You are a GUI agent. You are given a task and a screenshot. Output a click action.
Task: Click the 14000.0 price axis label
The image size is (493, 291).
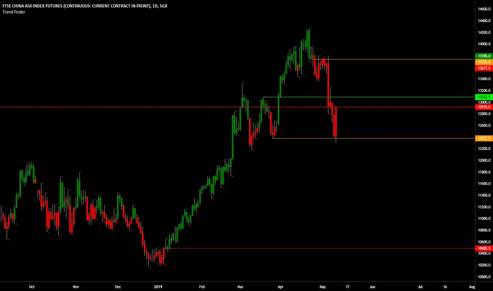click(x=485, y=44)
